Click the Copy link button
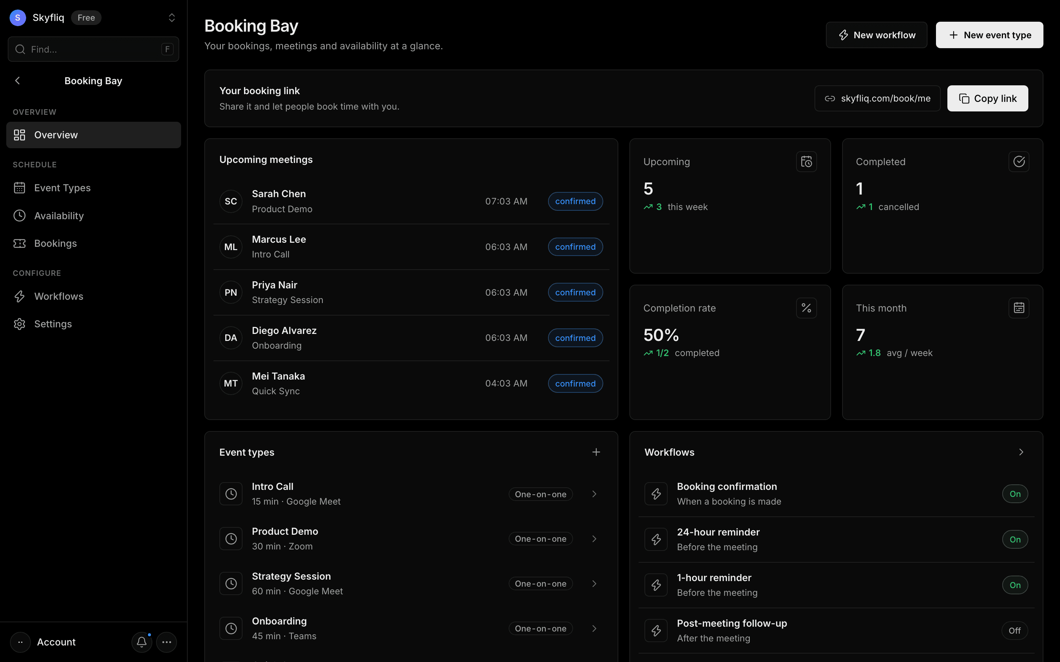1060x662 pixels. coord(987,99)
